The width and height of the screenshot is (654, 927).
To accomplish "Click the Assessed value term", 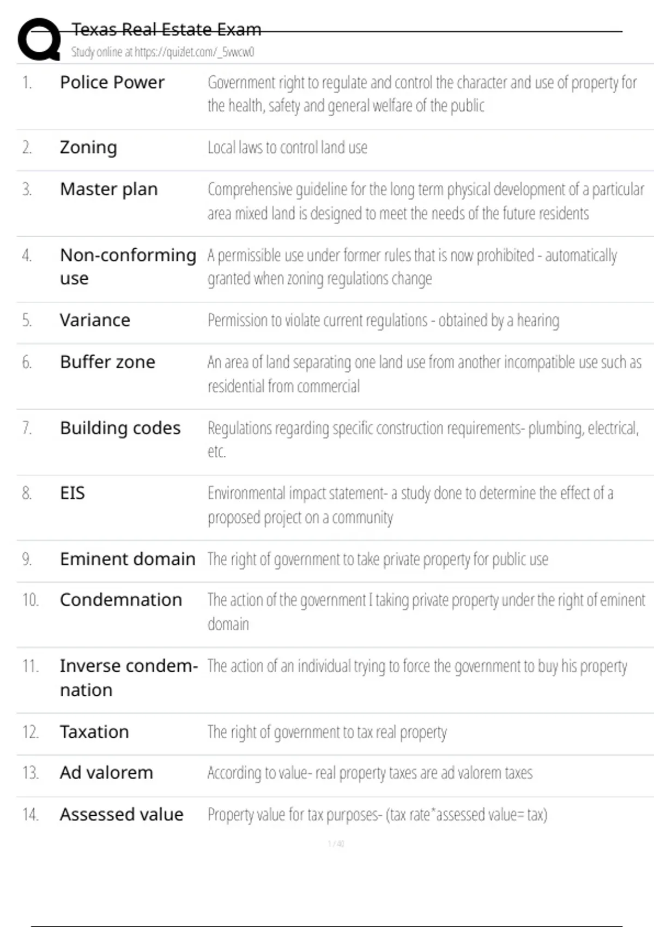I will (x=122, y=814).
